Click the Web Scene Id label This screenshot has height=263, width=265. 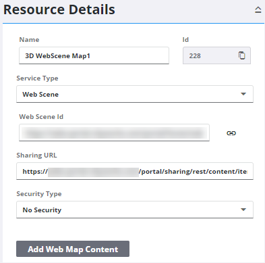coord(41,117)
